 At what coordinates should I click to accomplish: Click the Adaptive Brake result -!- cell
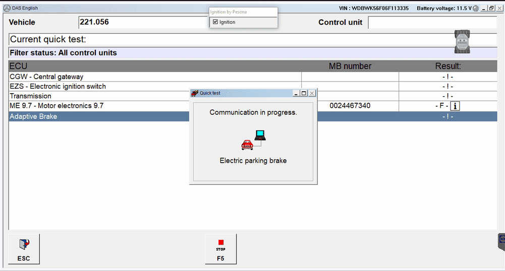[x=447, y=116]
